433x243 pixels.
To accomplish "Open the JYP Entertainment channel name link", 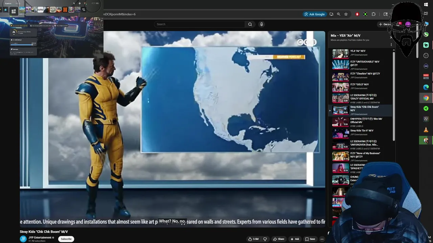I will click(40, 238).
